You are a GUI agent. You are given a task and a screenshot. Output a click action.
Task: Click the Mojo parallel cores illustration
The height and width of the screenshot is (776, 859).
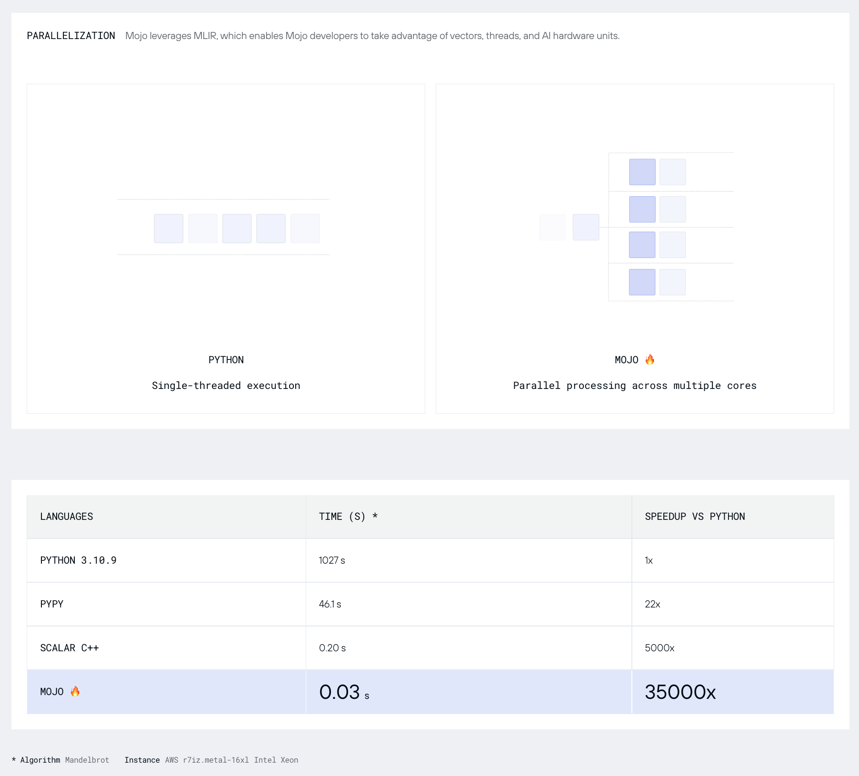click(x=637, y=227)
